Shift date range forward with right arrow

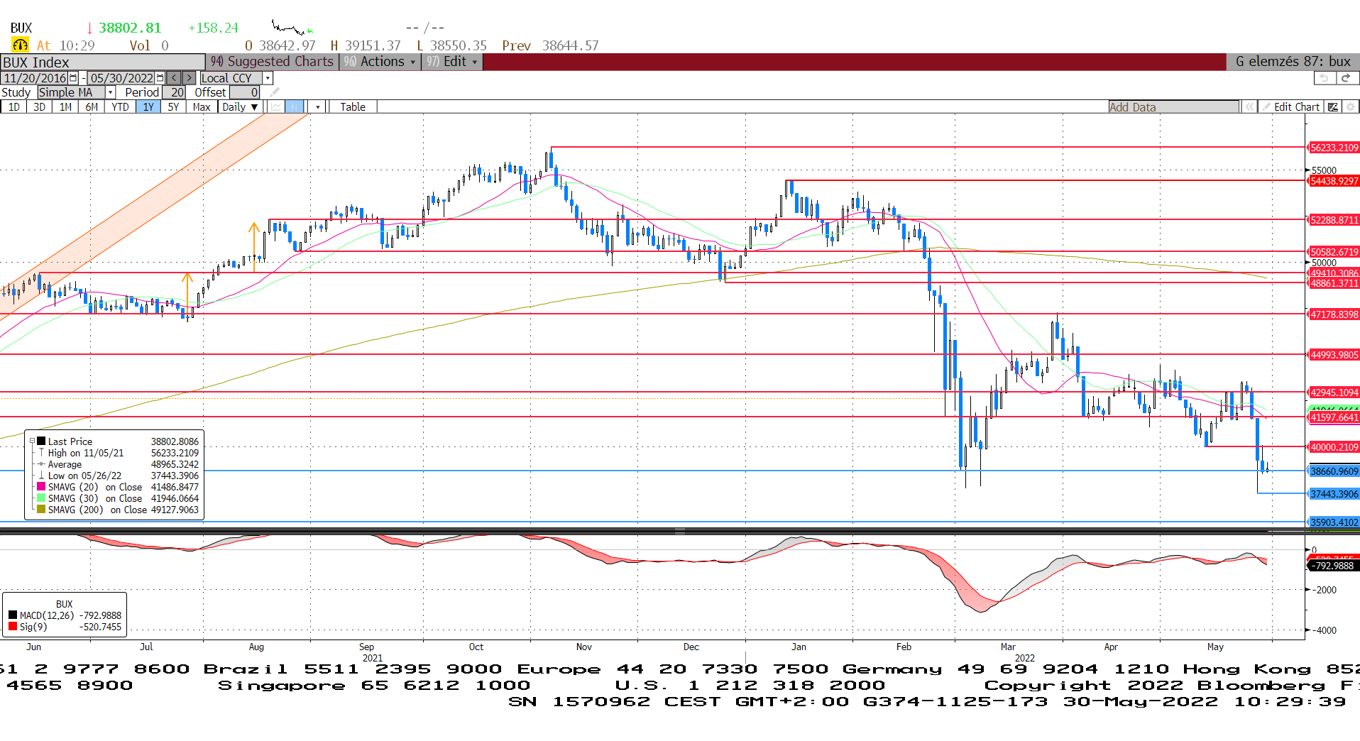coord(190,78)
